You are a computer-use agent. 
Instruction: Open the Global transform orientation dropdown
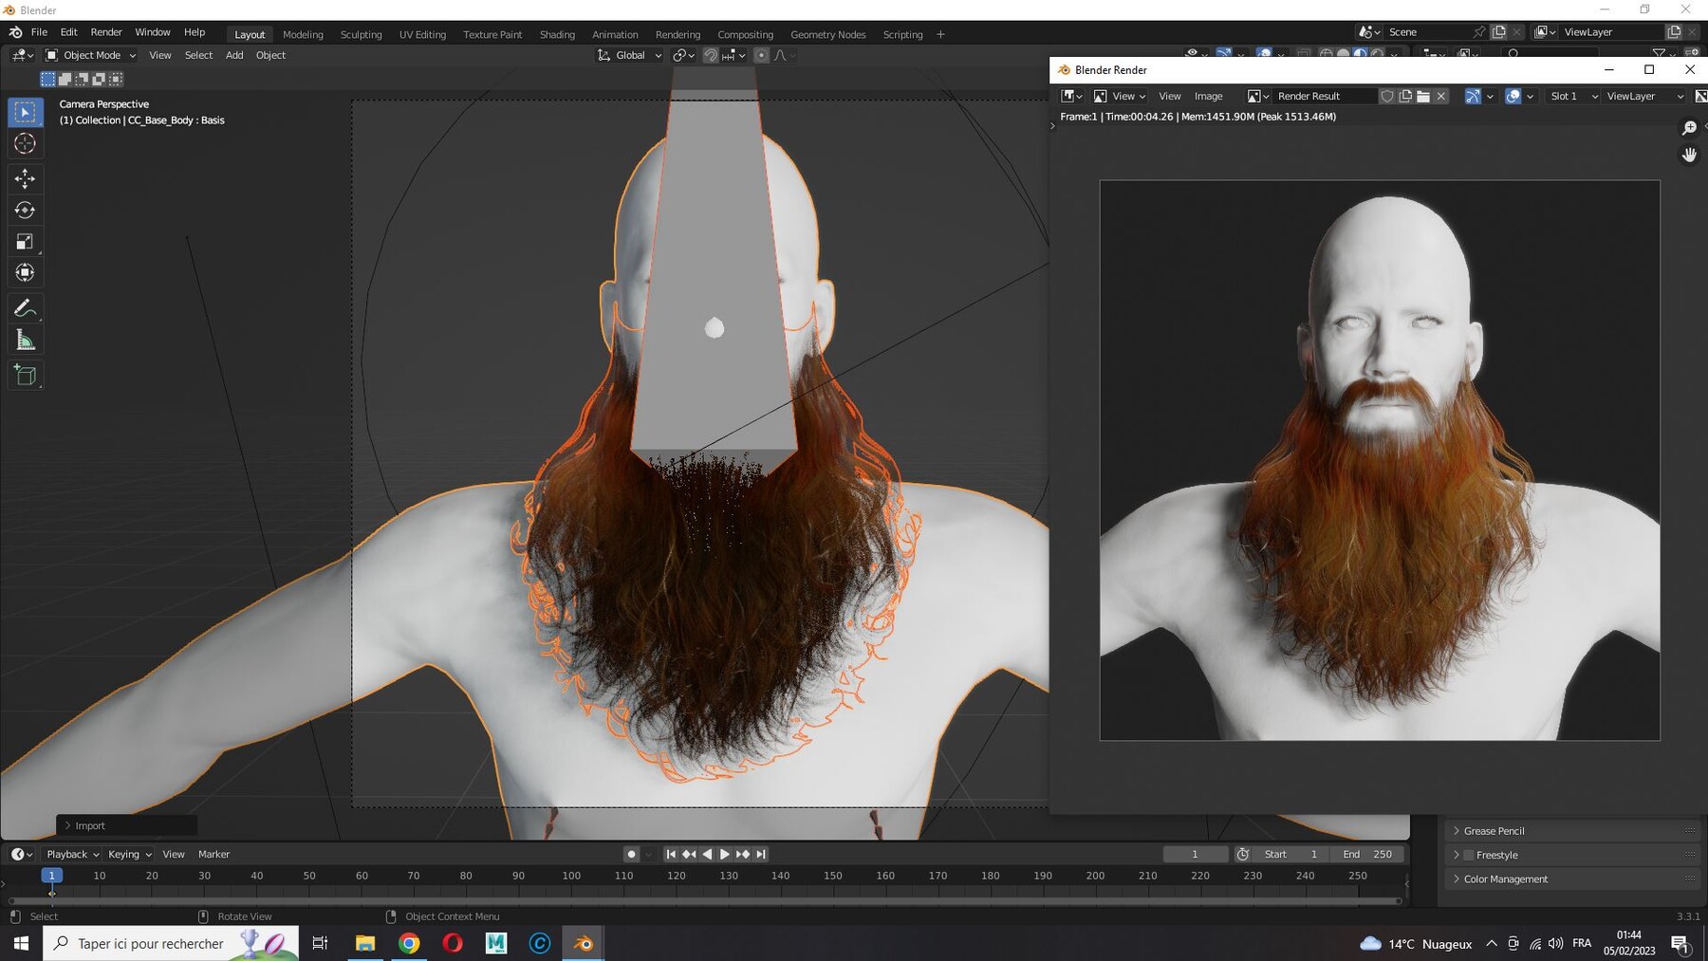point(629,55)
